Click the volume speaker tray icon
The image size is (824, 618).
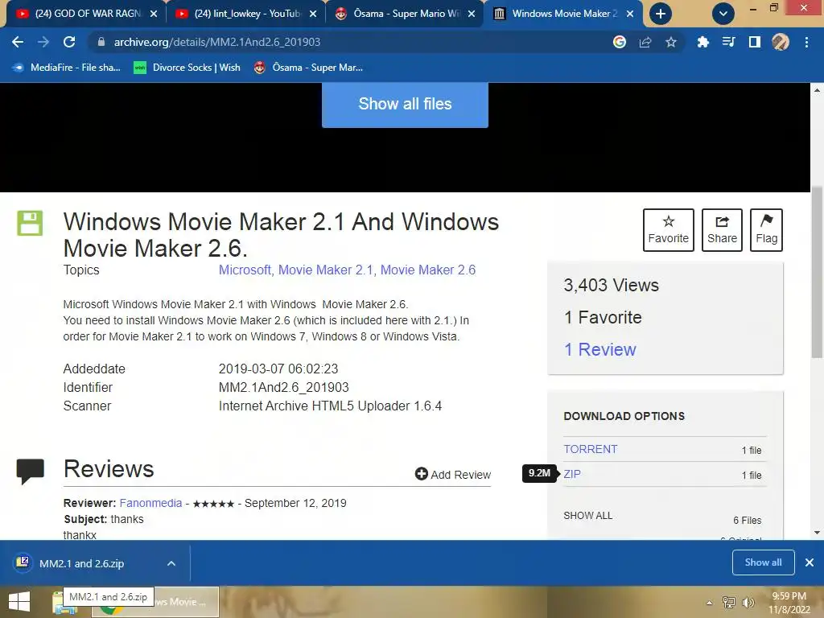click(x=748, y=603)
